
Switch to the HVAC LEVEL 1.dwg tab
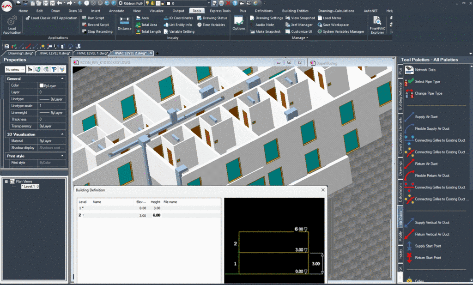click(91, 53)
